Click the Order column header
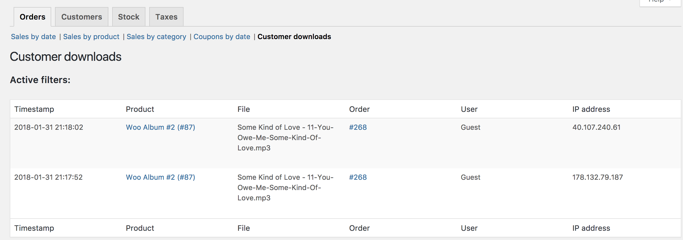Image resolution: width=683 pixels, height=240 pixels. 359,109
